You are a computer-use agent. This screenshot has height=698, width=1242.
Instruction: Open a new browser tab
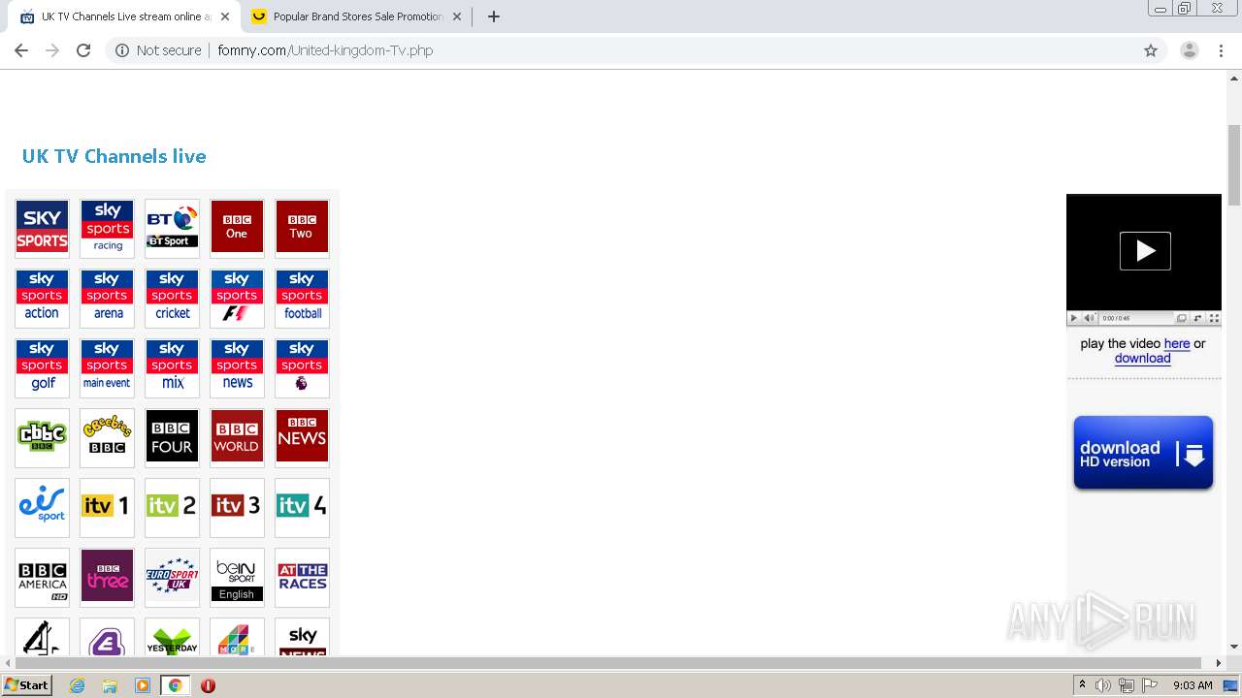tap(494, 16)
